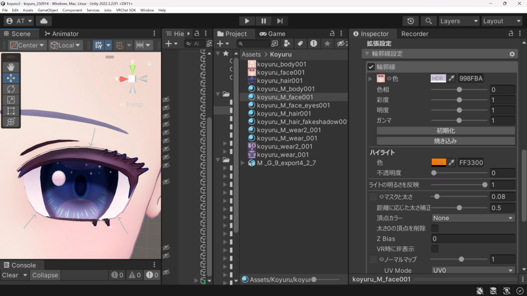Image resolution: width=527 pixels, height=296 pixels.
Task: Lock the Project panel
Action: click(332, 33)
